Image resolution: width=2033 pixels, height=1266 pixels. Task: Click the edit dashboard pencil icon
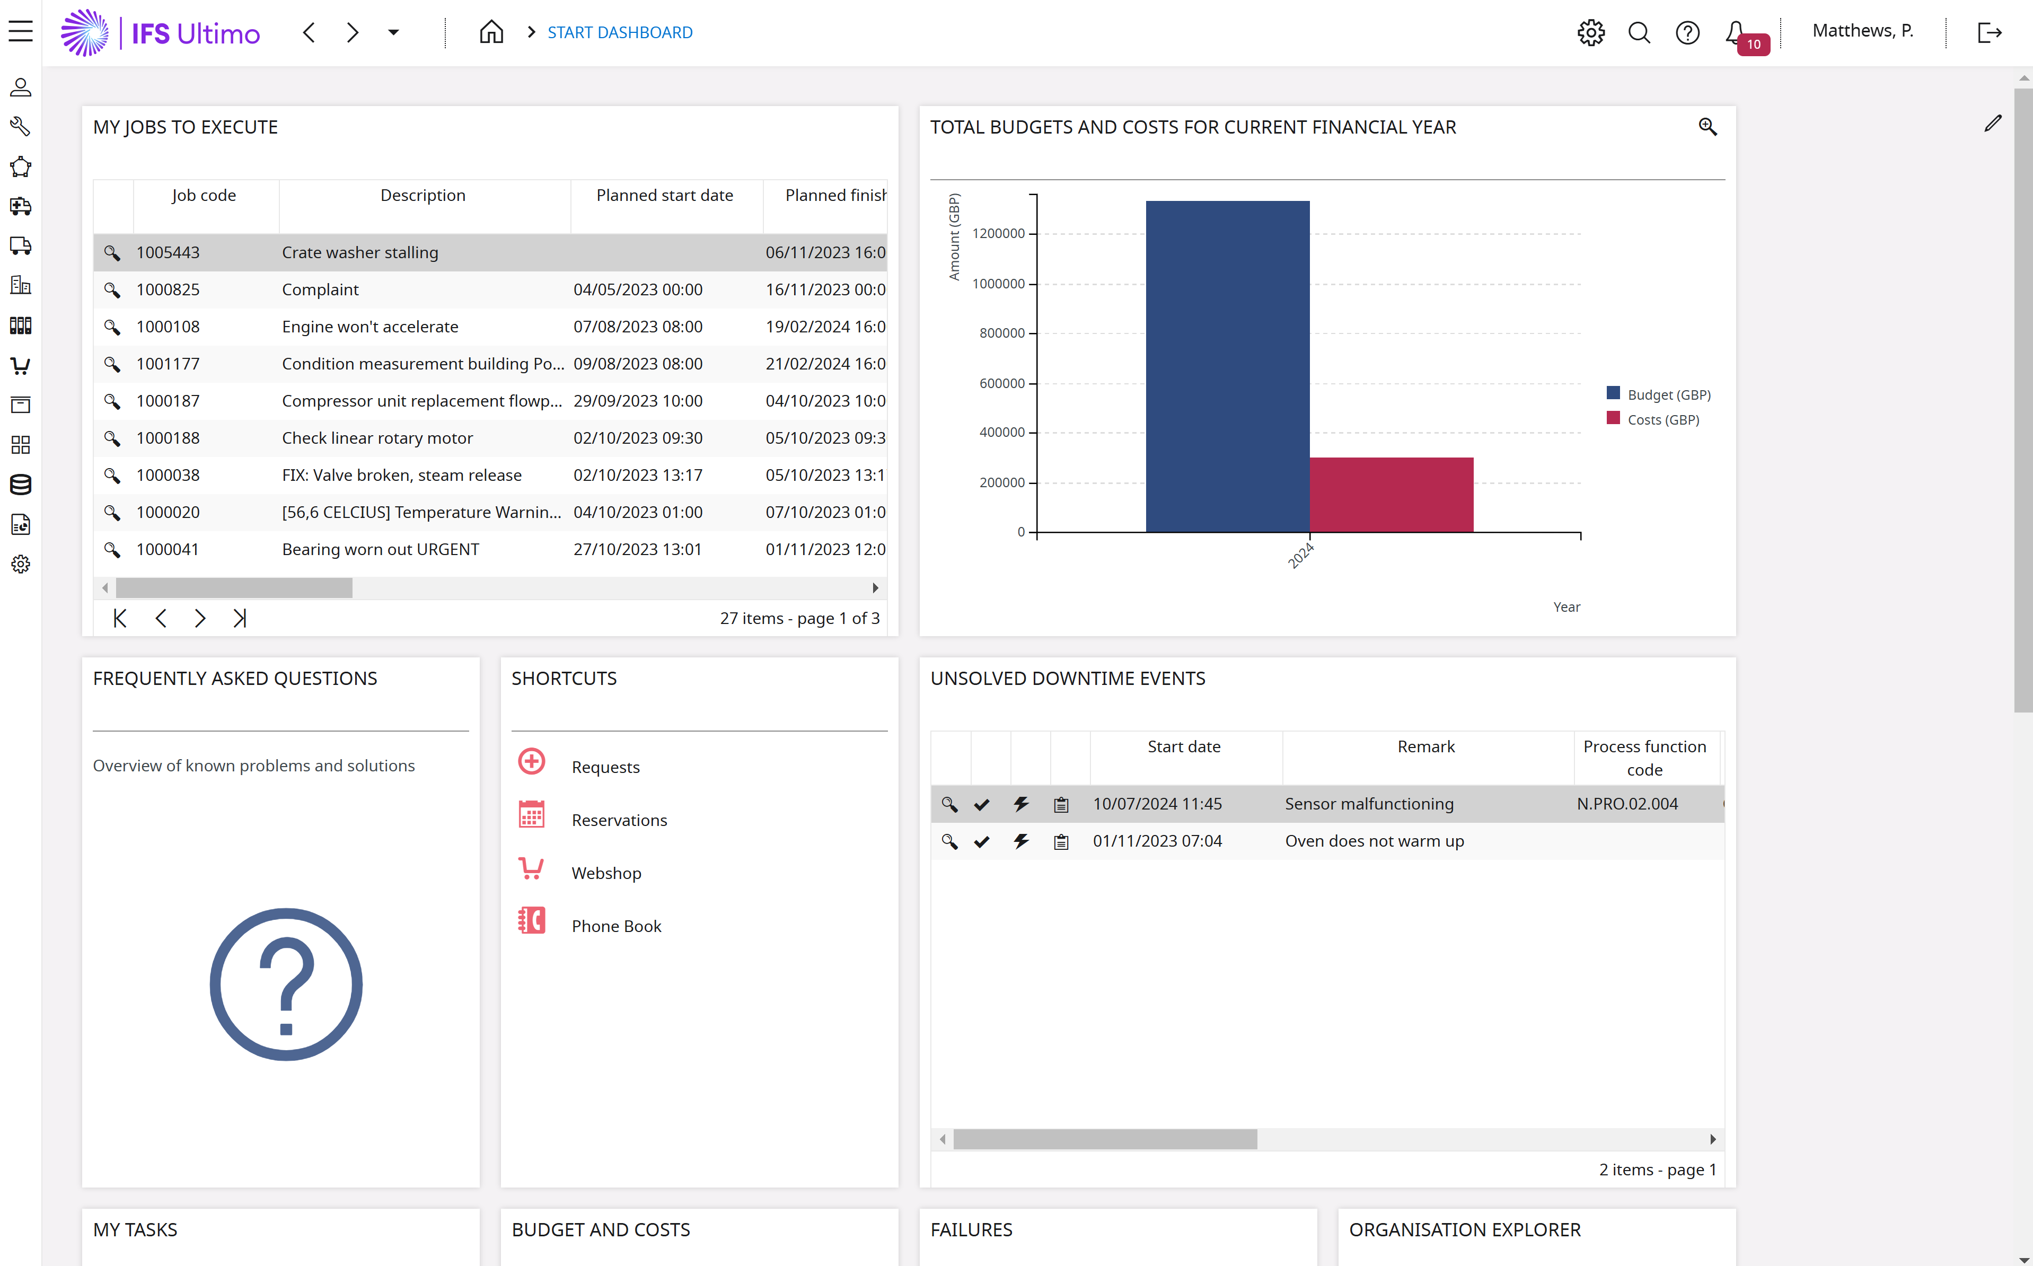coord(1992,124)
